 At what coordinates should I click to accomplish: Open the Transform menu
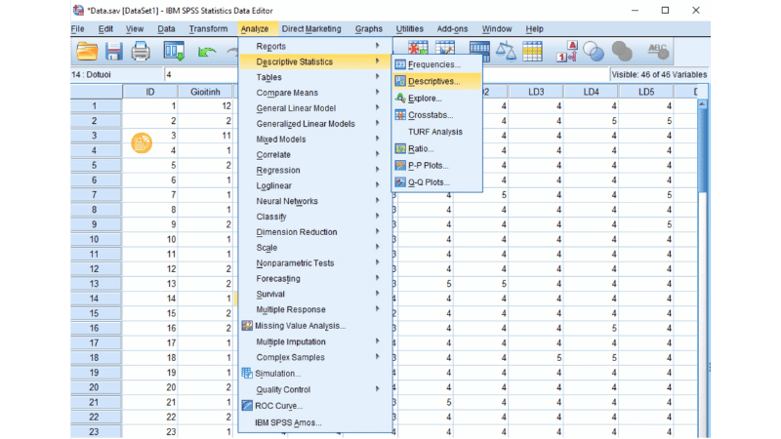pyautogui.click(x=208, y=29)
